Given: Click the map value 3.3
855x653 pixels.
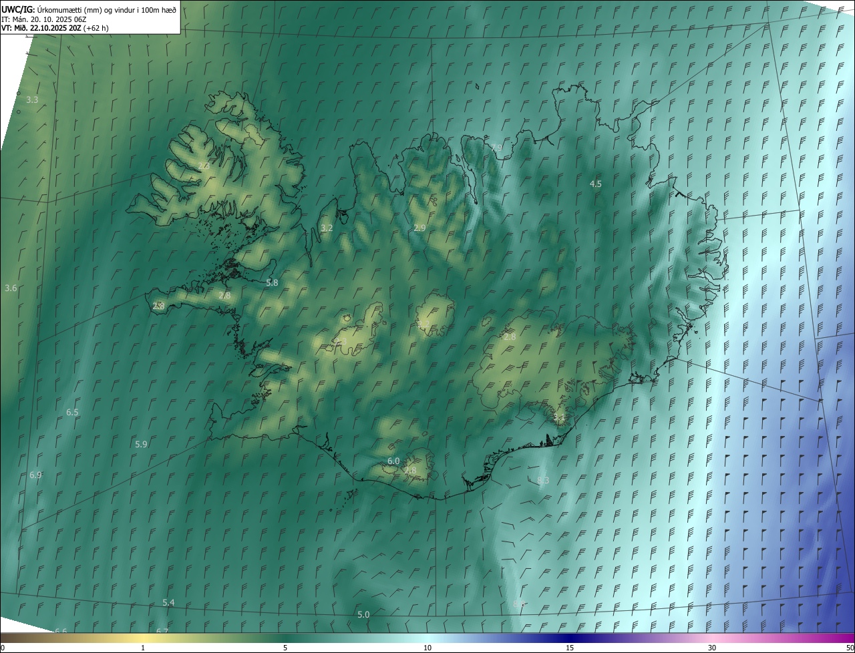Looking at the screenshot, I should [x=32, y=99].
